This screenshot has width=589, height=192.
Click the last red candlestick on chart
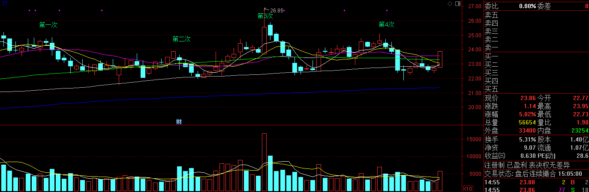point(440,59)
